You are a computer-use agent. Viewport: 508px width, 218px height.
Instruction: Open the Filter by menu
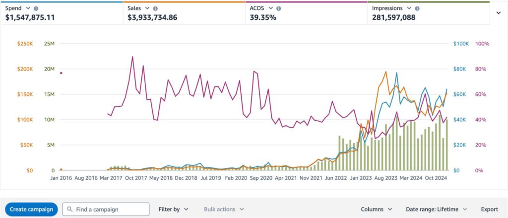tap(173, 210)
